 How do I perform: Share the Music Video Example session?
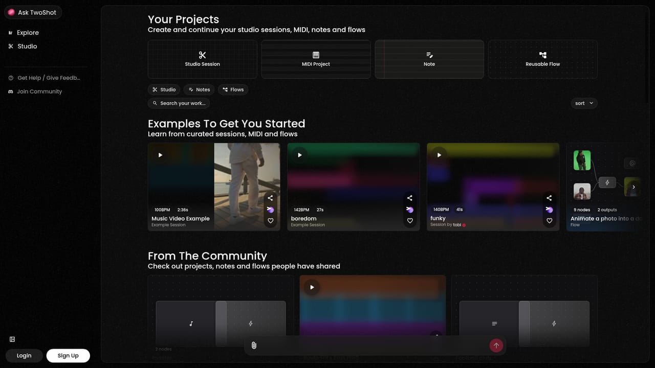tap(270, 198)
